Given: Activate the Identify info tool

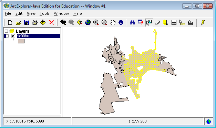Looking at the screenshot, I should (x=121, y=22).
